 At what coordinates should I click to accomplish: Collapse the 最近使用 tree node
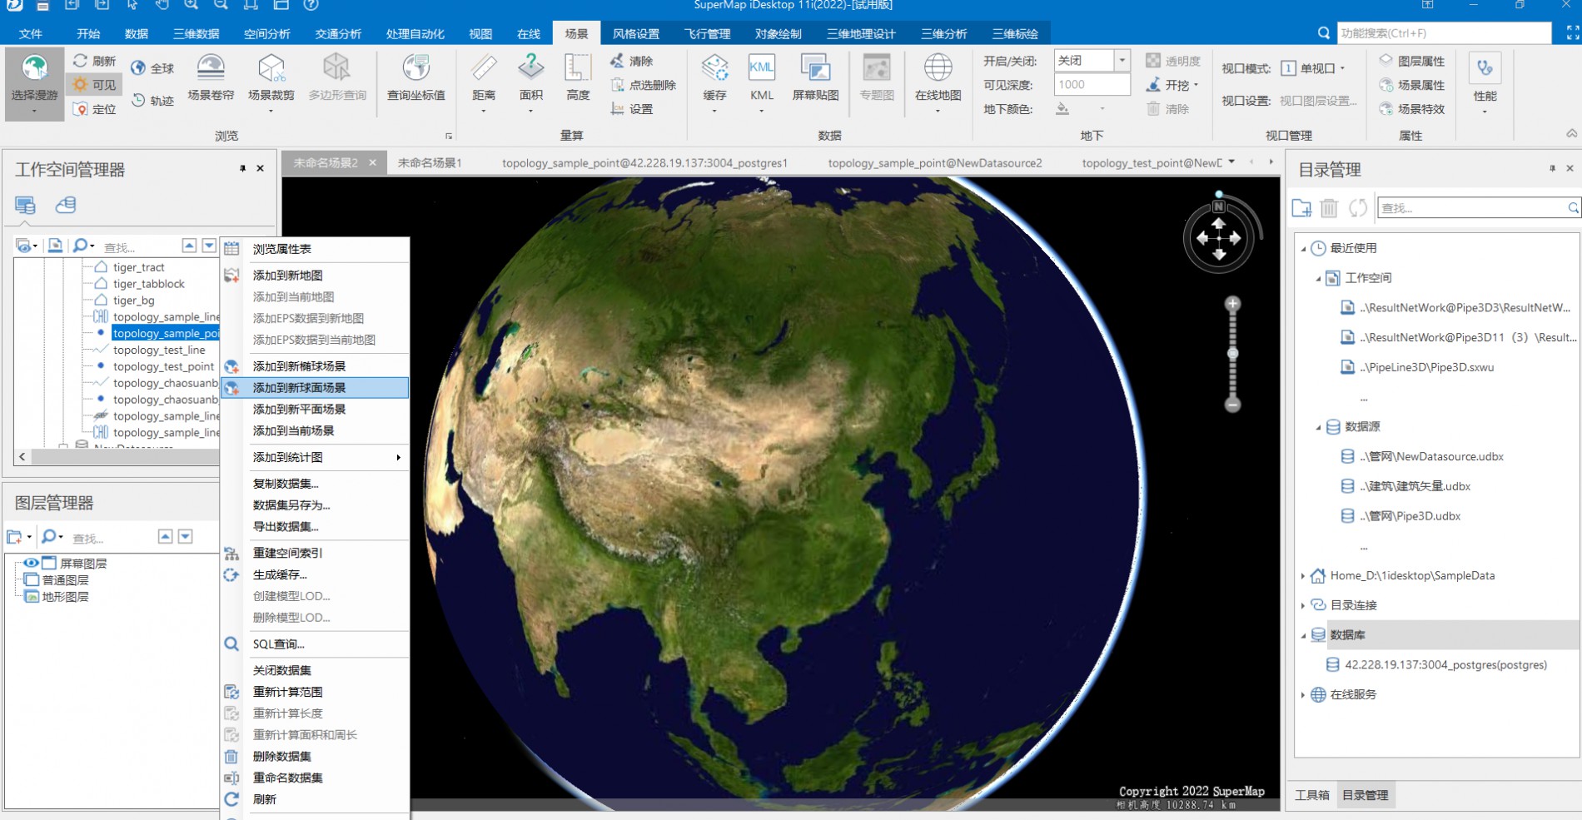1304,248
